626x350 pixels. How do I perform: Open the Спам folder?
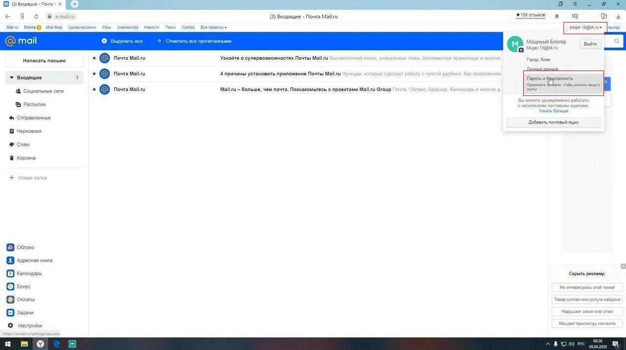20,144
